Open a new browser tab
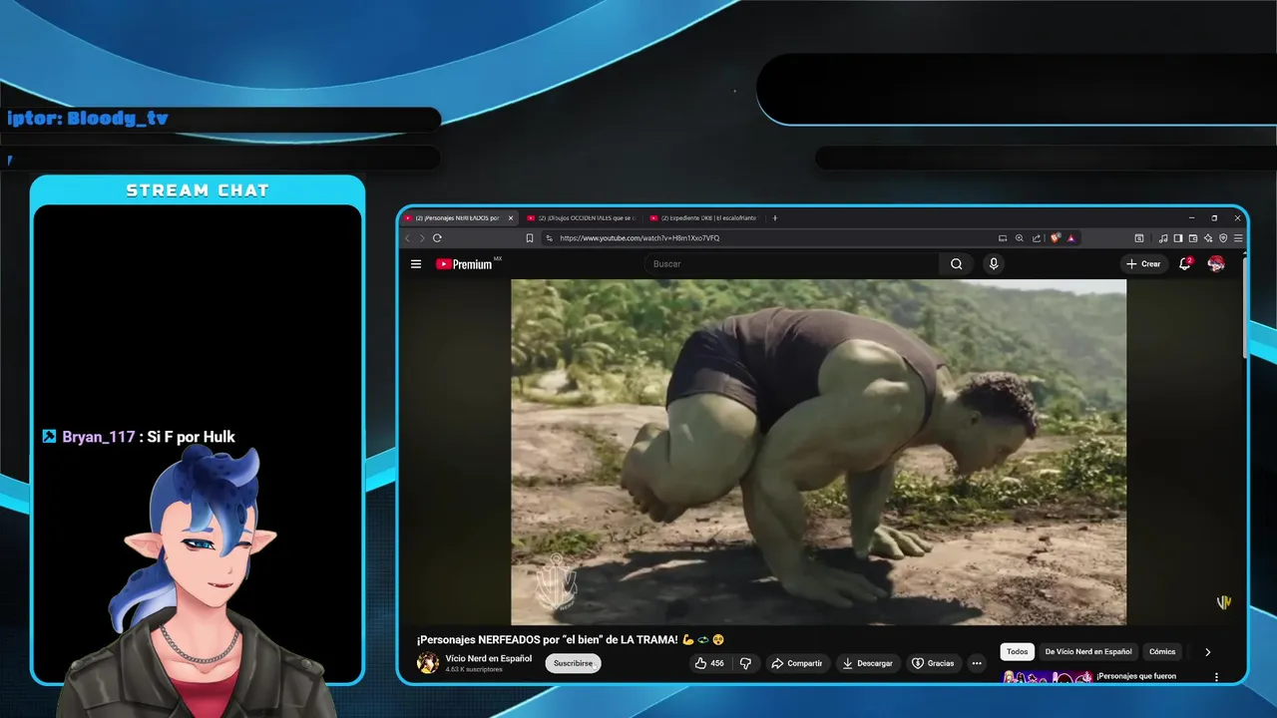The image size is (1277, 718). pyautogui.click(x=775, y=217)
